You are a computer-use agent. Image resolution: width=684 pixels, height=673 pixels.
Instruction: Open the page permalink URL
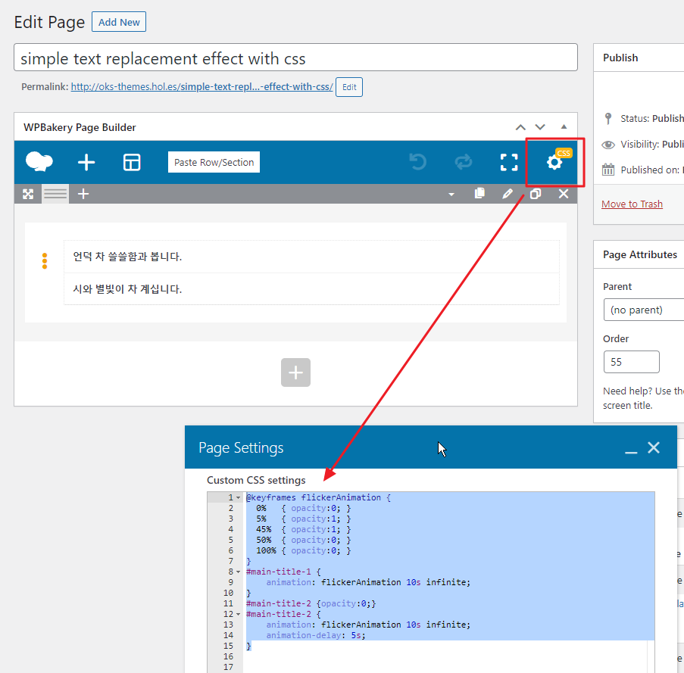tap(201, 87)
